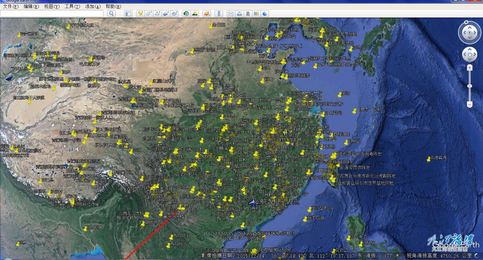This screenshot has height=260, width=483.
Task: Click the zoom in plus button
Action: (469, 68)
